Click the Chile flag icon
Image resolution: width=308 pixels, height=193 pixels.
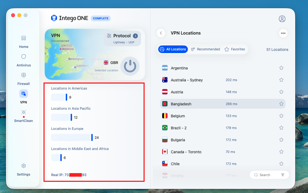click(165, 164)
